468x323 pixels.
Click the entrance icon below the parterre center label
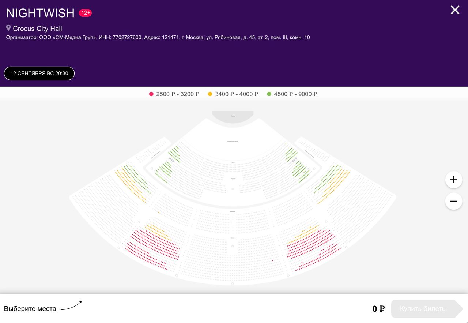pos(233,189)
